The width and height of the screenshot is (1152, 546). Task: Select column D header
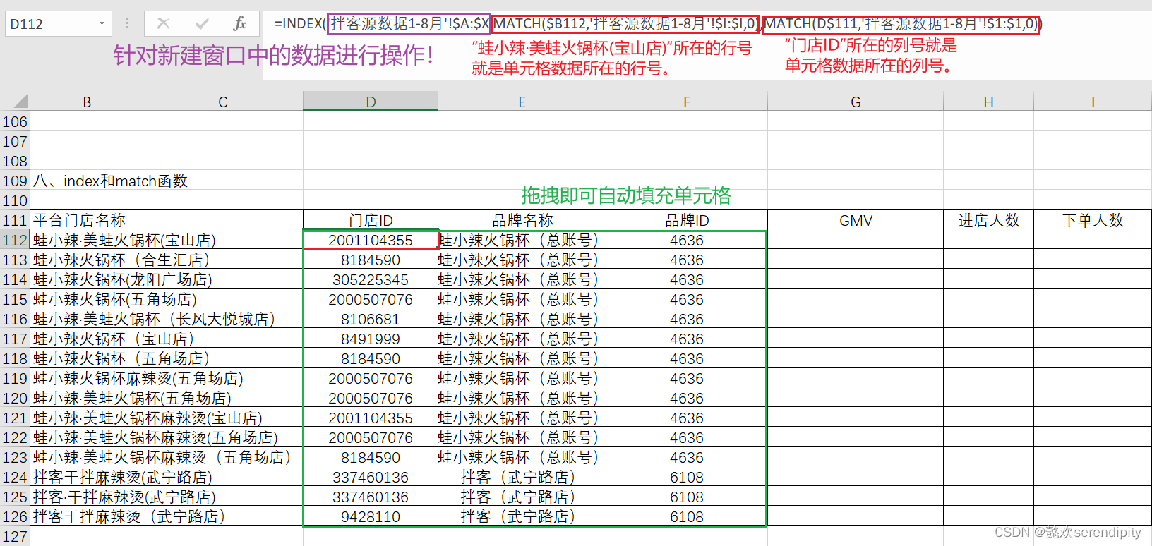click(371, 102)
